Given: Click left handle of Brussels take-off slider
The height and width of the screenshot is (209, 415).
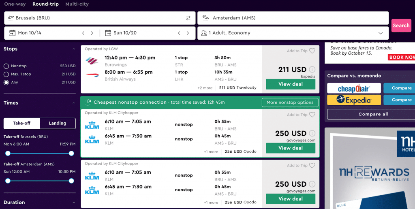Looking at the screenshot, I should click(8, 153).
